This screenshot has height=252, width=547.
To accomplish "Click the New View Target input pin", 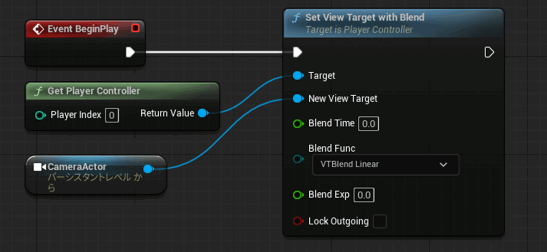I will [x=298, y=99].
